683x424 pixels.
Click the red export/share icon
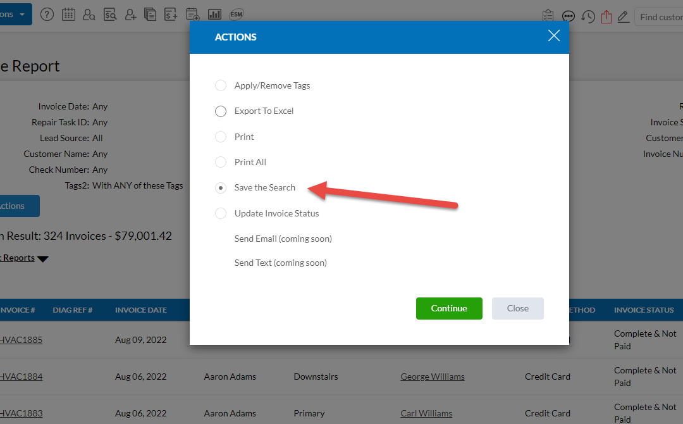point(606,16)
